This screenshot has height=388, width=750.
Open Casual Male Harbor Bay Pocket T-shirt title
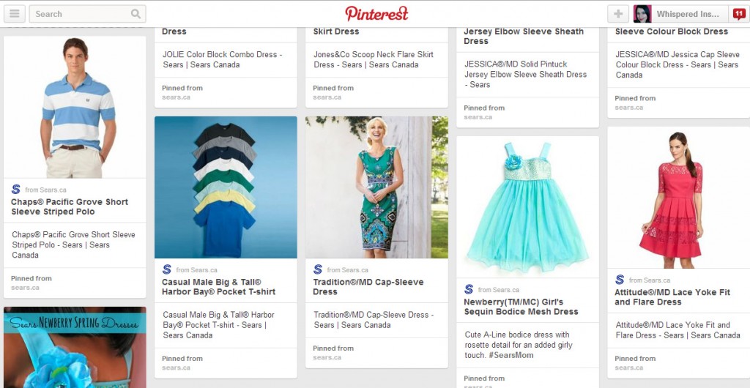pyautogui.click(x=218, y=287)
